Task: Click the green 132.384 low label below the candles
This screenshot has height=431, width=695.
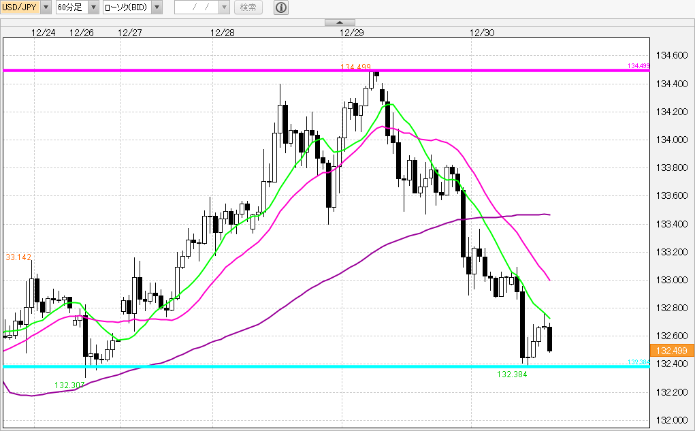Action: click(512, 374)
